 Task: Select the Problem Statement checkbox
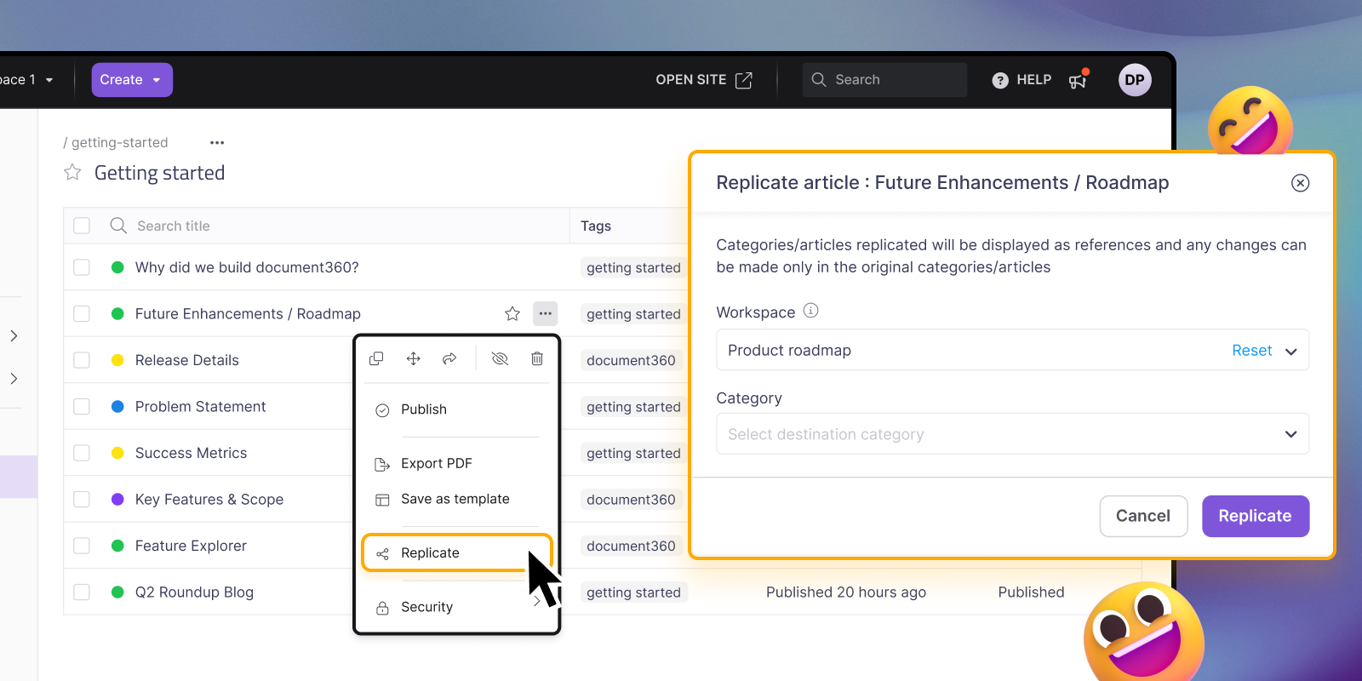[82, 407]
